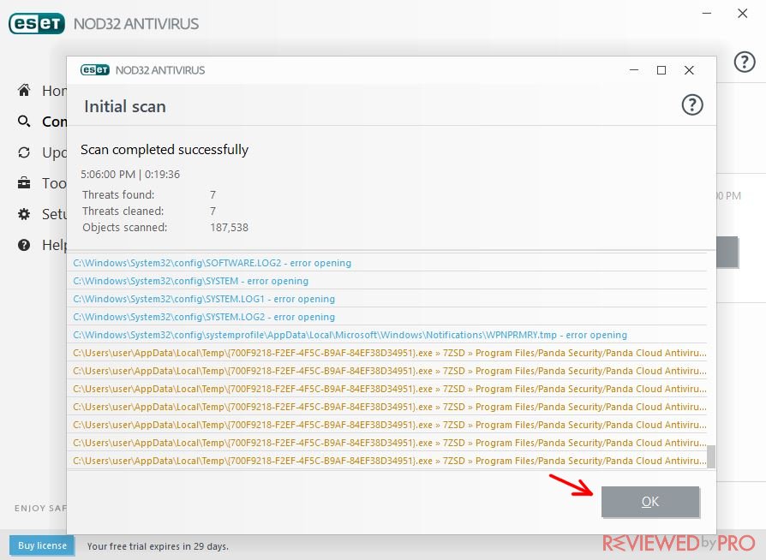Minimize the main NOD32 window
Viewport: 766px width, 560px height.
pos(706,13)
